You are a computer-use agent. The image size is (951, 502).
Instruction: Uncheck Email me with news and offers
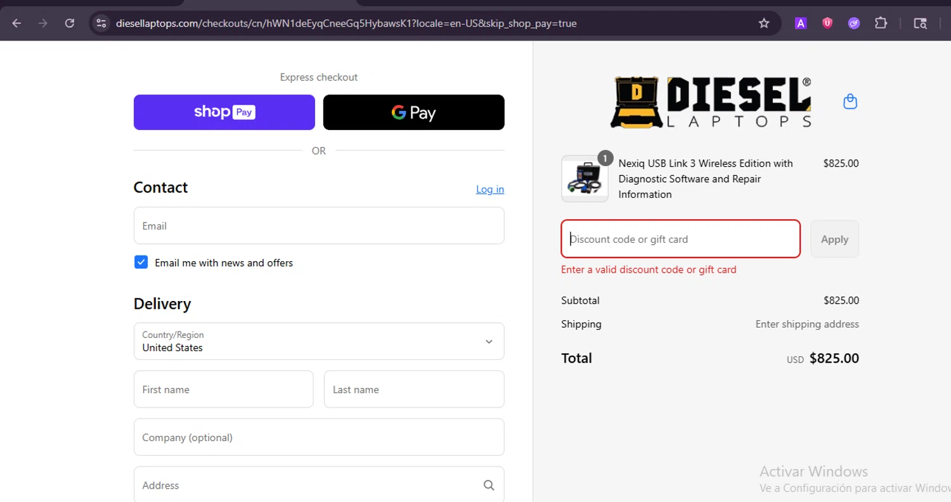(141, 262)
